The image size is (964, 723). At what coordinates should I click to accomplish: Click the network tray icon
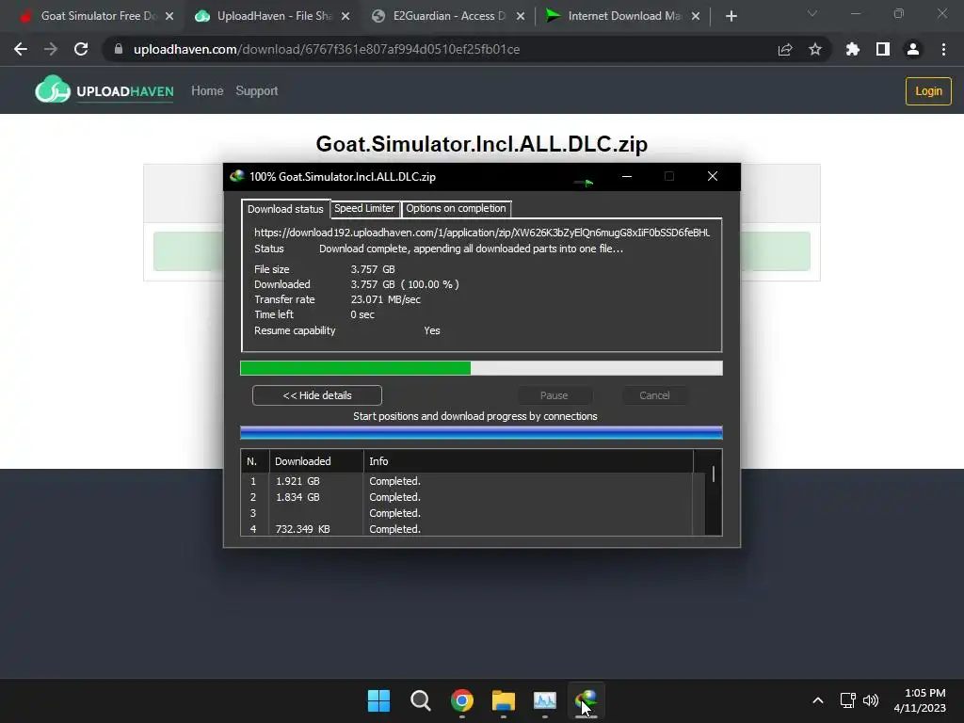coord(848,700)
